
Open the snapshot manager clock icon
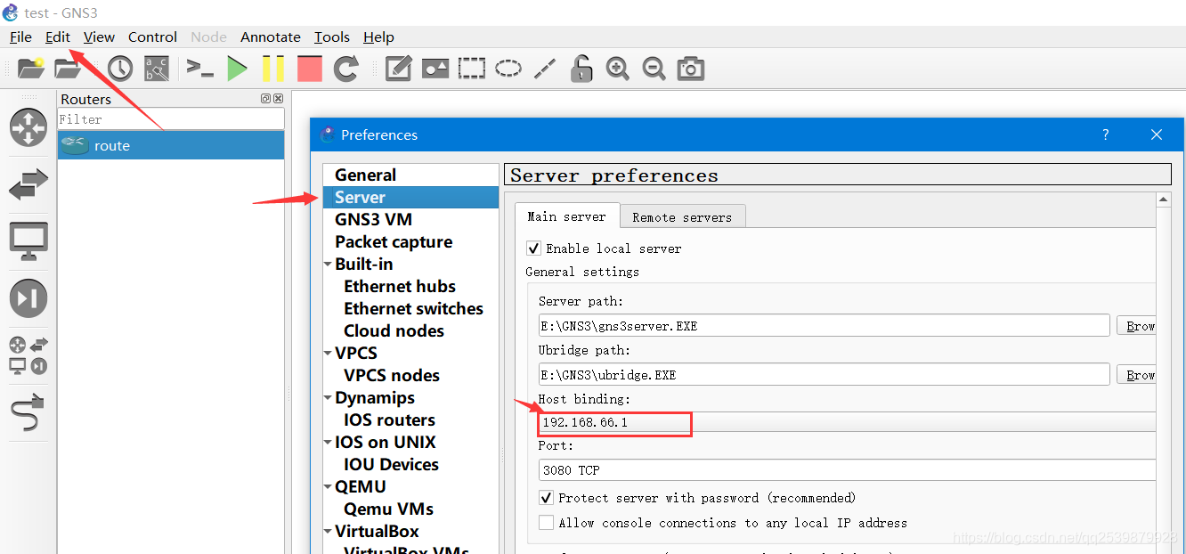120,69
